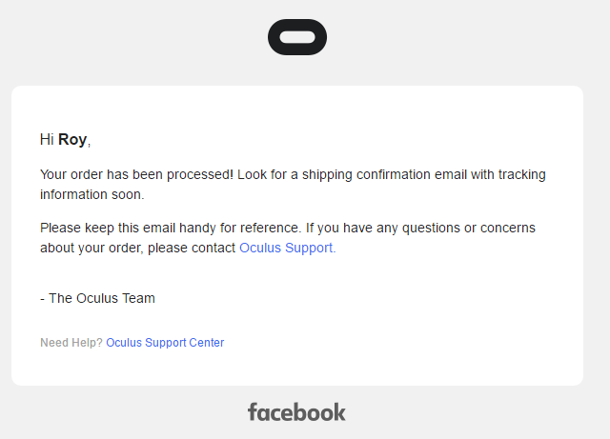The width and height of the screenshot is (610, 439).
Task: Click the bold name "Roy"
Action: click(72, 139)
